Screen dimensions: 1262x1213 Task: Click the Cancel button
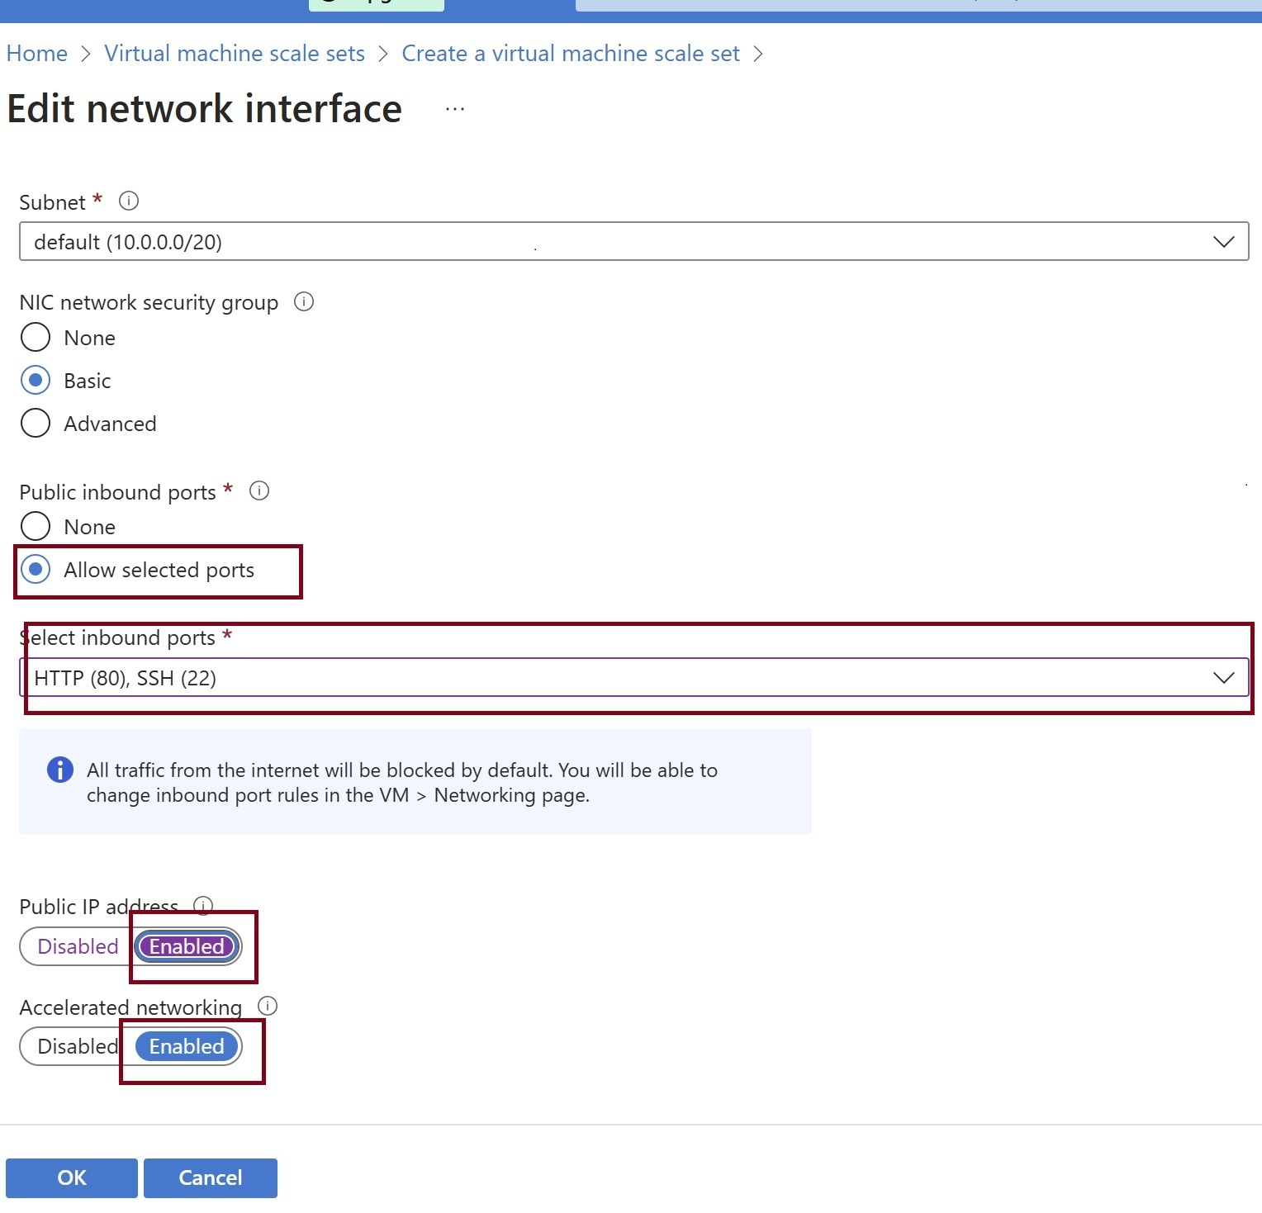(211, 1177)
